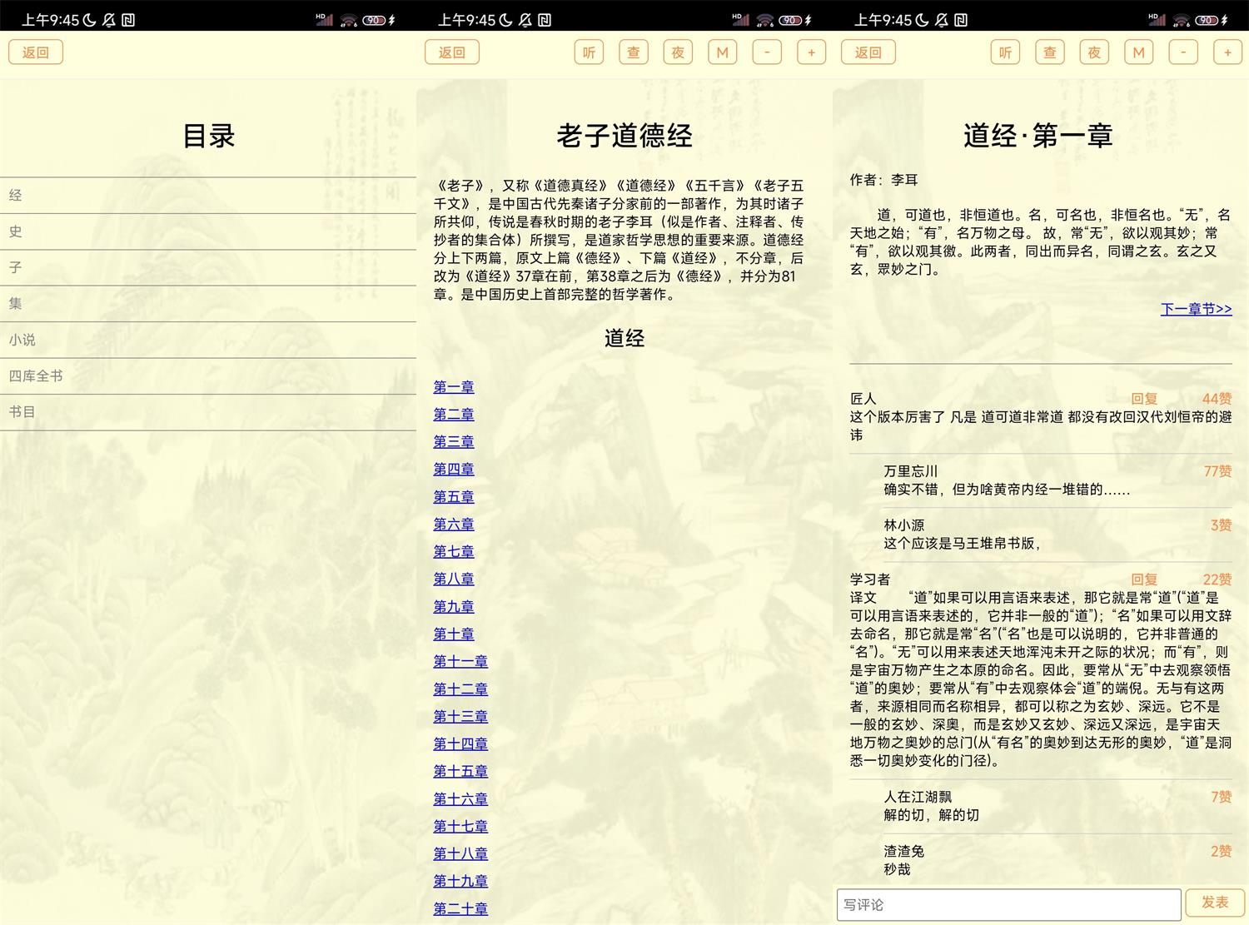The width and height of the screenshot is (1249, 925).
Task: Click 查 search icon on chapter page
Action: [1049, 52]
